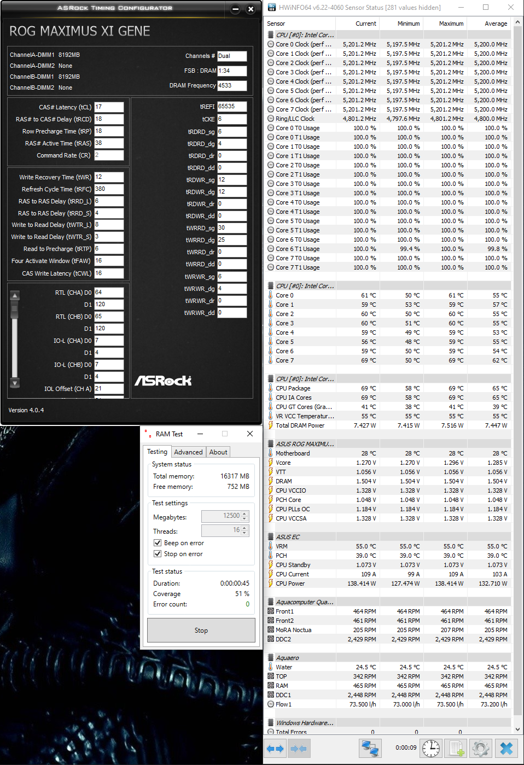Click the Core 0 Clock sensor icon
Screen dimensions: 524x765
[x=271, y=44]
